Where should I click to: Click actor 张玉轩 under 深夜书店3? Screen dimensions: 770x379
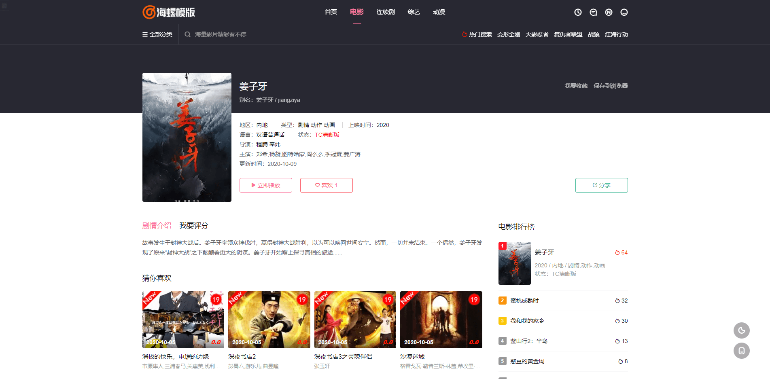pos(322,366)
